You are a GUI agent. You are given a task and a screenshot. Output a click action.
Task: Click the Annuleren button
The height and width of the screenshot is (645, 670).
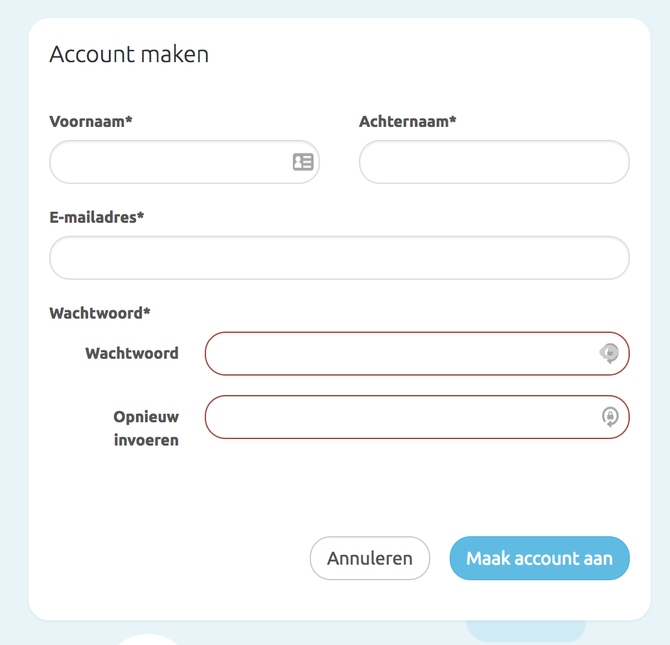(369, 558)
